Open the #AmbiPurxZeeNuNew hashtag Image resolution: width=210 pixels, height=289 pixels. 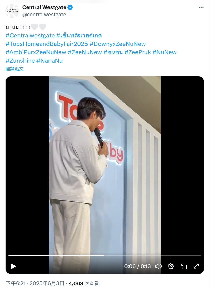coord(36,52)
